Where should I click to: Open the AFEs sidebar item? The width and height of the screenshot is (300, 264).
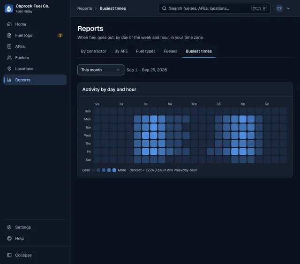pyautogui.click(x=35, y=46)
